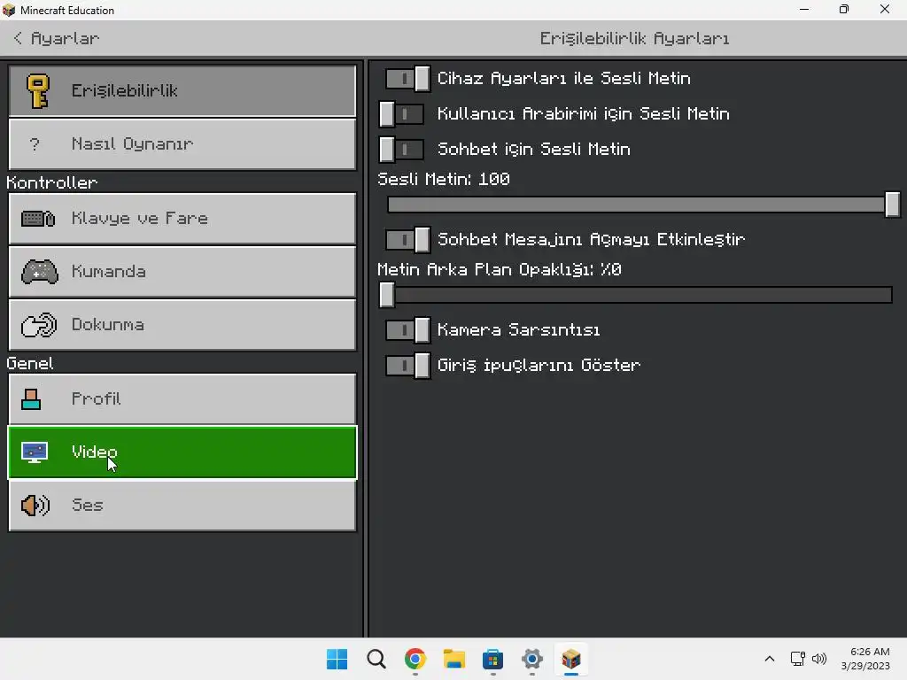
Task: Click the Genel section heading
Action: click(x=29, y=363)
